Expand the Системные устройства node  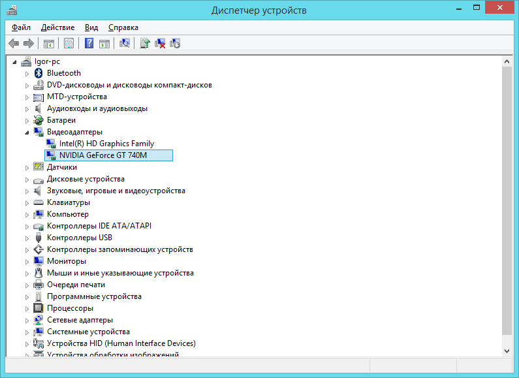[27, 332]
